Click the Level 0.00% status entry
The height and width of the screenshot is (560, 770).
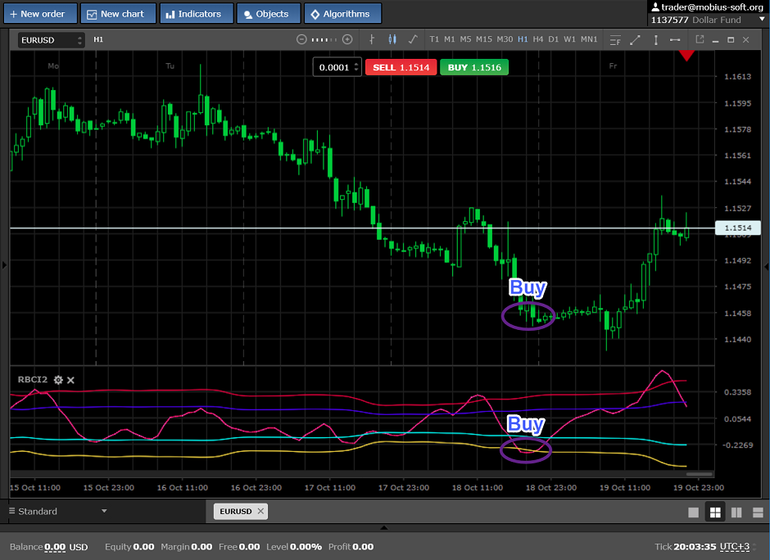click(293, 547)
